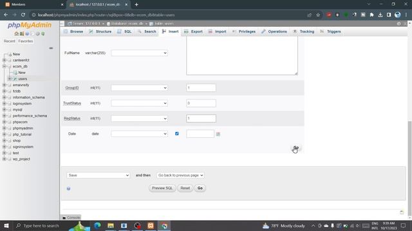Open the Favorites tables link
Image resolution: width=412 pixels, height=231 pixels.
(26, 41)
